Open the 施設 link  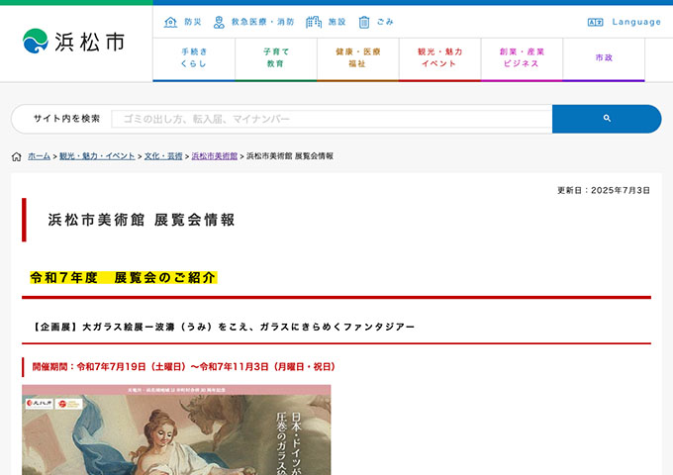[x=336, y=22]
